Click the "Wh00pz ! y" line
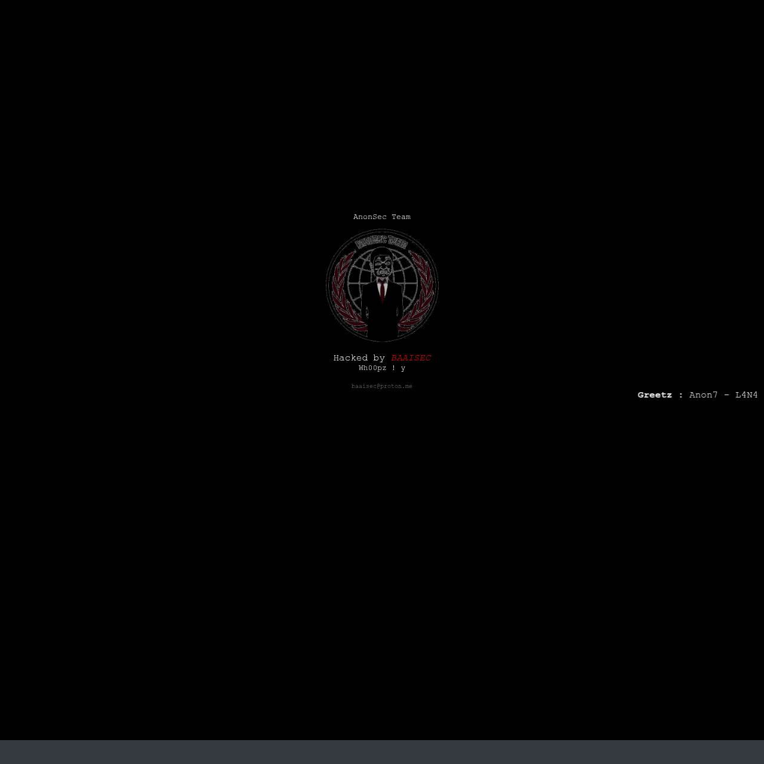 tap(382, 368)
